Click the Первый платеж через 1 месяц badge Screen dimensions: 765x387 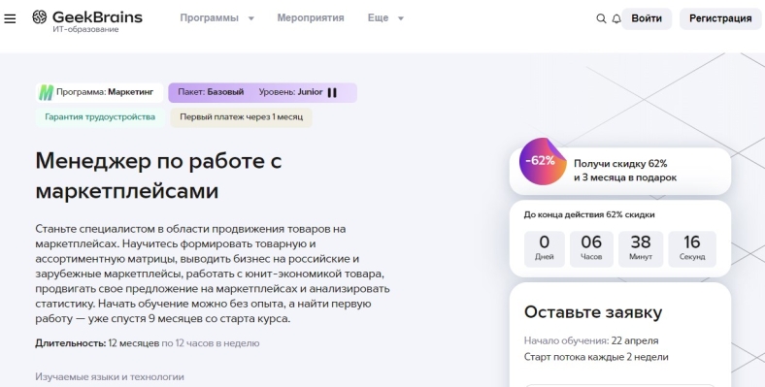coord(241,117)
